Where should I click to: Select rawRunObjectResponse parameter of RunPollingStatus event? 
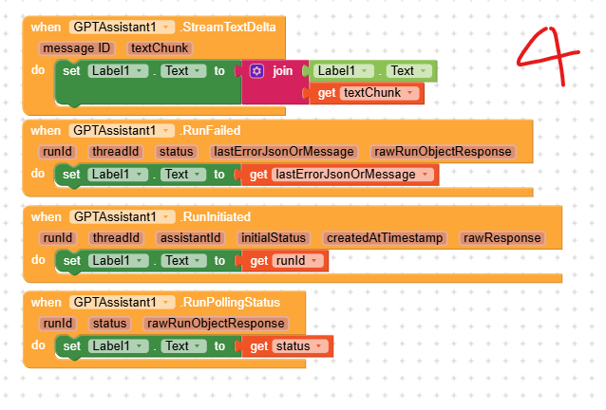(x=216, y=324)
